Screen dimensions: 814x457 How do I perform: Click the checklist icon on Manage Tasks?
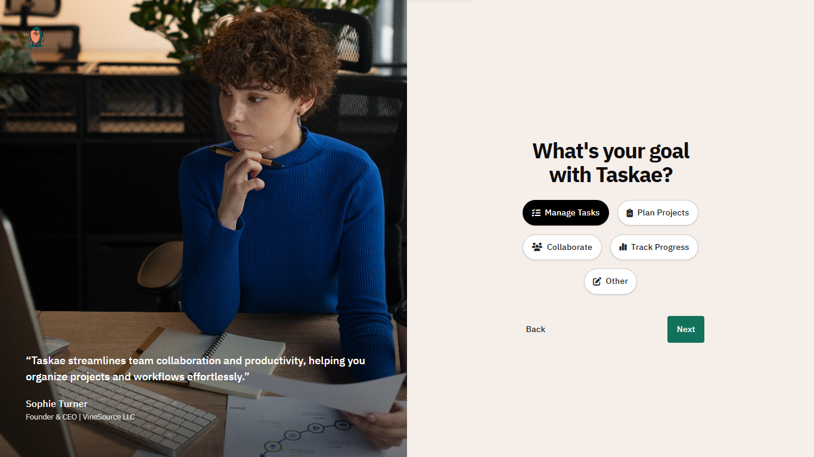pos(536,213)
